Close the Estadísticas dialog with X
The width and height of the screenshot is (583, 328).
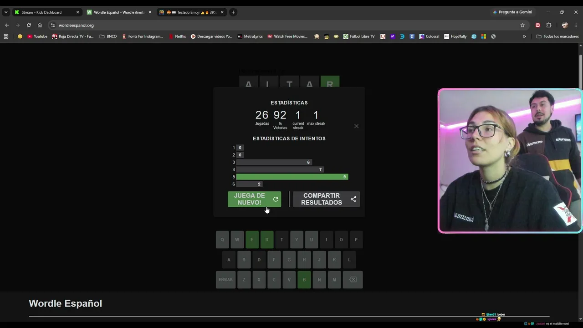tap(356, 126)
